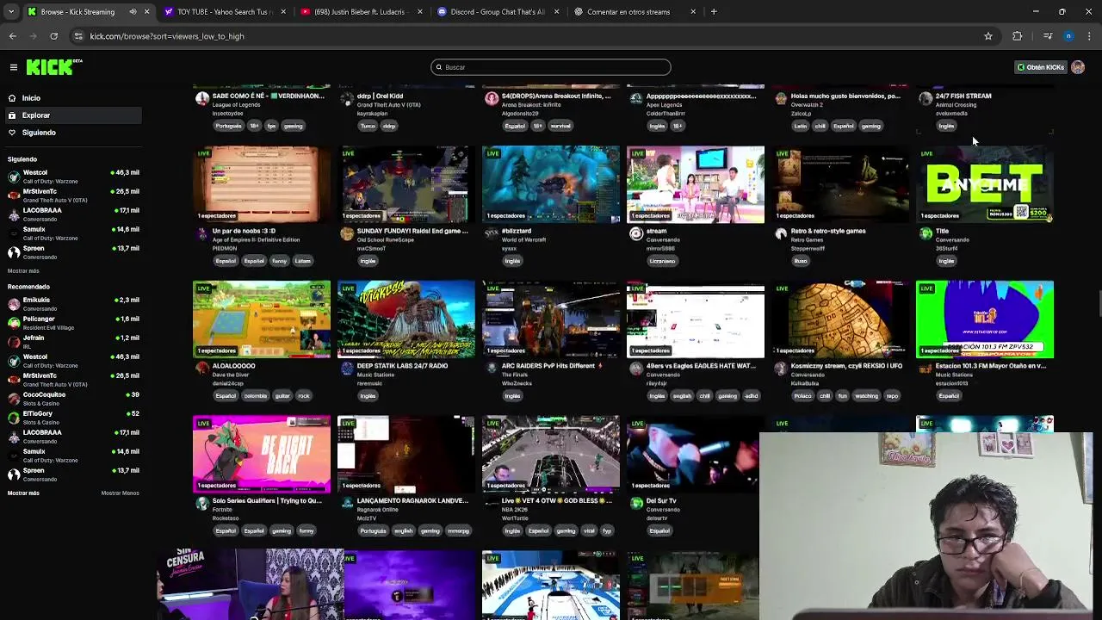Expand Siguiendo list with Mostrar más

pyautogui.click(x=23, y=270)
